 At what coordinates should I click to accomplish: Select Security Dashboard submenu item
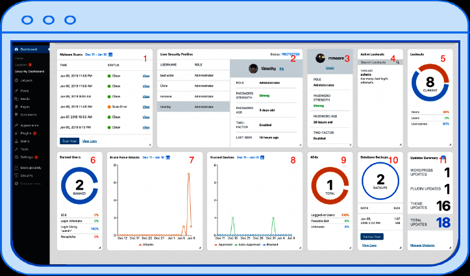click(x=30, y=71)
